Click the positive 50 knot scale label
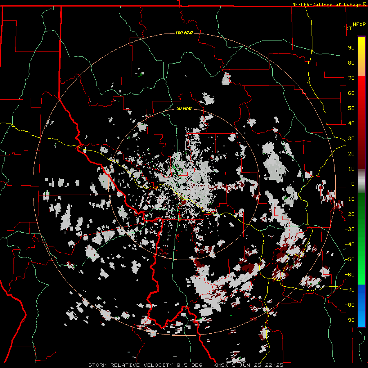 point(351,108)
